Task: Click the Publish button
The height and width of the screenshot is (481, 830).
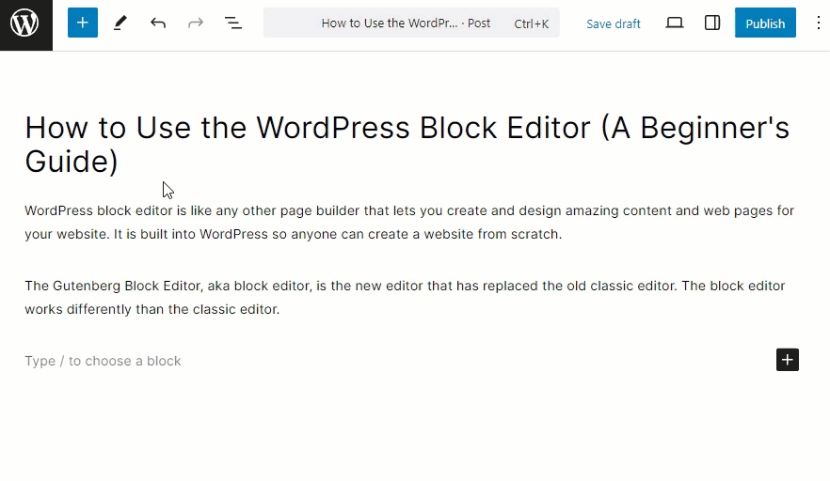Action: click(765, 23)
